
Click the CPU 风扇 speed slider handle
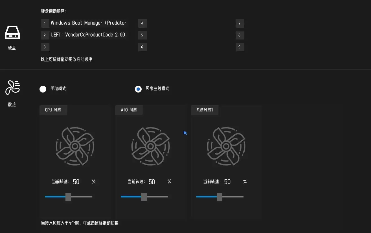[68, 197]
